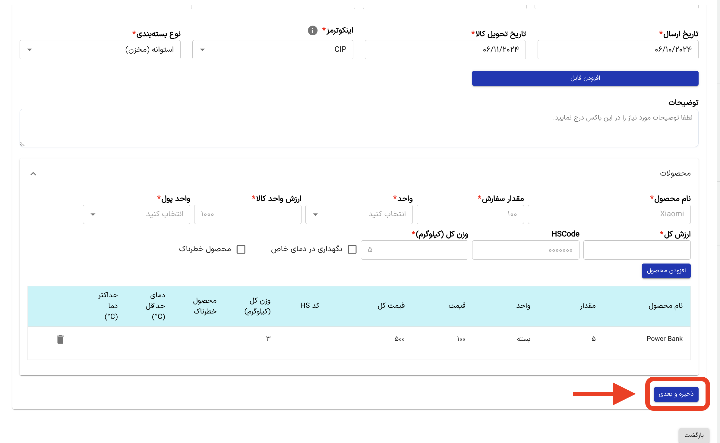This screenshot has width=720, height=443.
Task: Click the delete/trash icon for Power Bank
Action: point(61,339)
